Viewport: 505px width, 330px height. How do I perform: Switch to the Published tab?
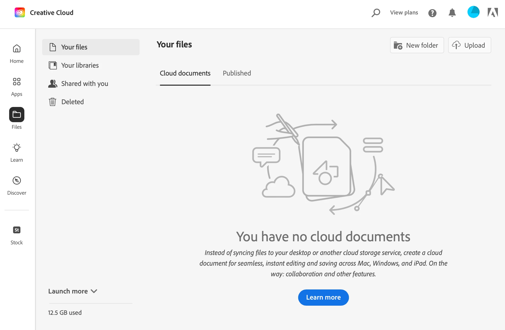(237, 73)
